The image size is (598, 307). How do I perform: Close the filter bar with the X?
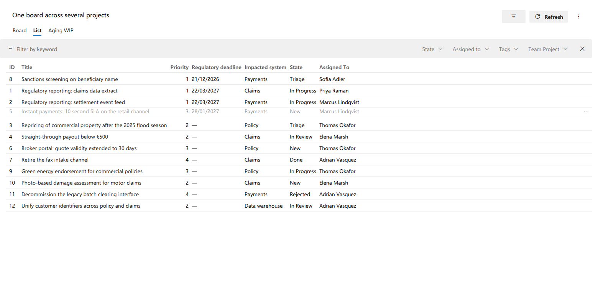coord(582,49)
